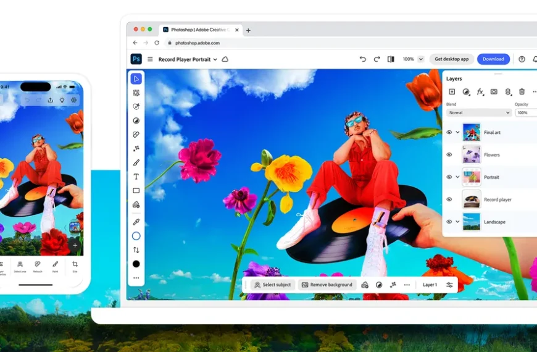
Task: Open the adjustments half-circle tool in left toolbar
Action: point(136,120)
